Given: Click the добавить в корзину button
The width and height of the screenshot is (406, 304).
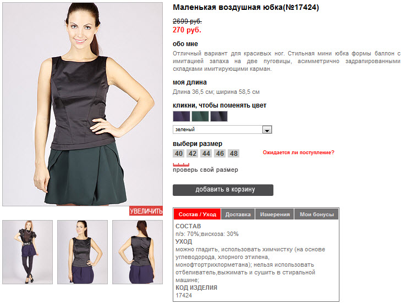Looking at the screenshot, I should pyautogui.click(x=223, y=190).
